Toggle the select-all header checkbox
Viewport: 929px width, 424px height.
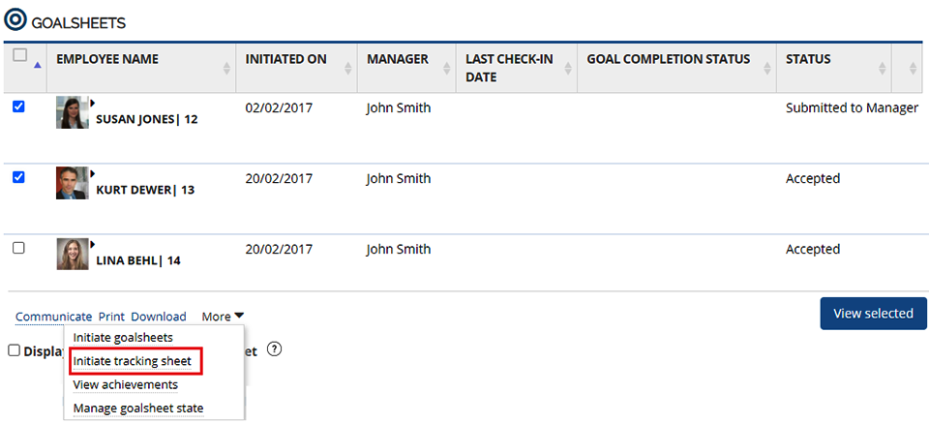19,55
